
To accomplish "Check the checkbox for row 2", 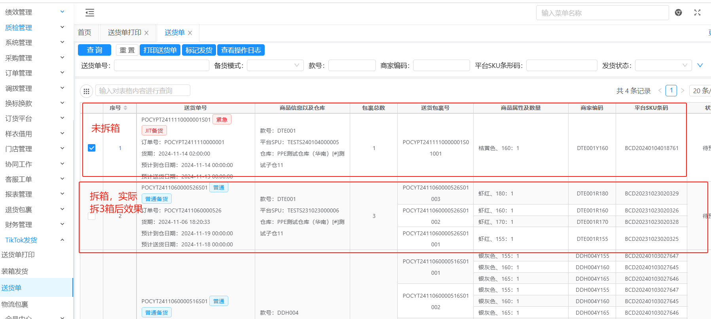I will pos(91,216).
